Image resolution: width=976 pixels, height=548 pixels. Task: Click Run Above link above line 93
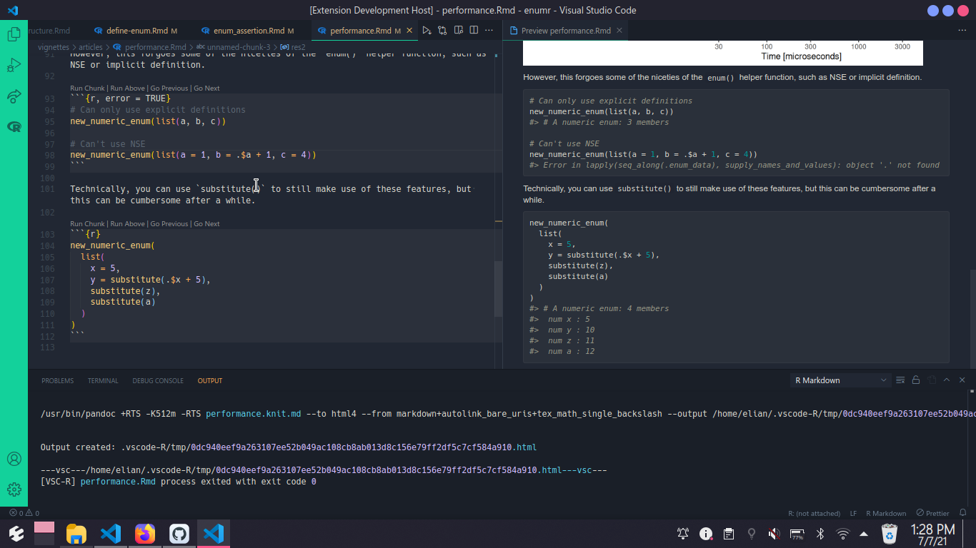(126, 88)
